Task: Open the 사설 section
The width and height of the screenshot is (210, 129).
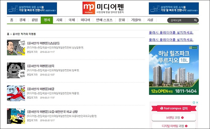Action: coord(150,20)
